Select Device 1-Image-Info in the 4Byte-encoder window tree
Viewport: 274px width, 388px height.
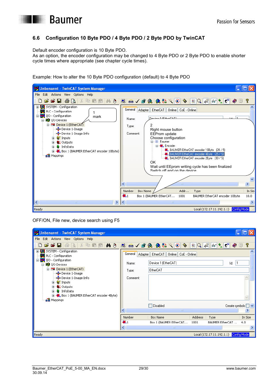(x=75, y=278)
